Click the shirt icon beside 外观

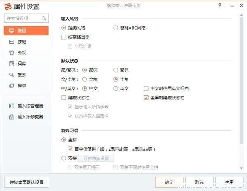point(12,53)
